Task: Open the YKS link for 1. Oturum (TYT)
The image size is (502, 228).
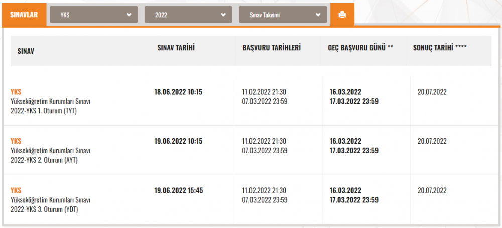Action: [16, 92]
